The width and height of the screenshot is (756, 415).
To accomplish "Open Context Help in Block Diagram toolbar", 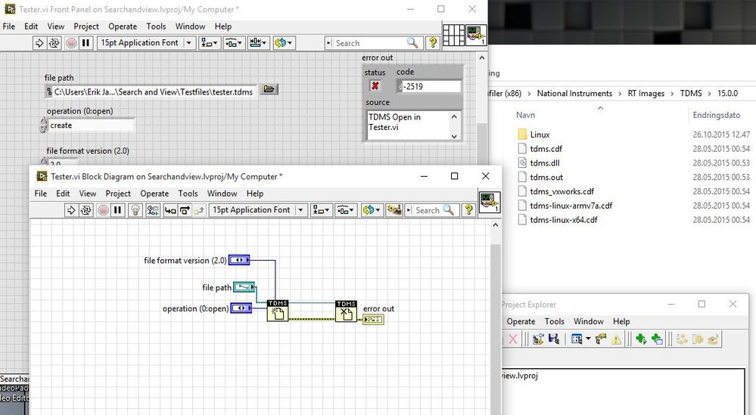I will tap(468, 210).
